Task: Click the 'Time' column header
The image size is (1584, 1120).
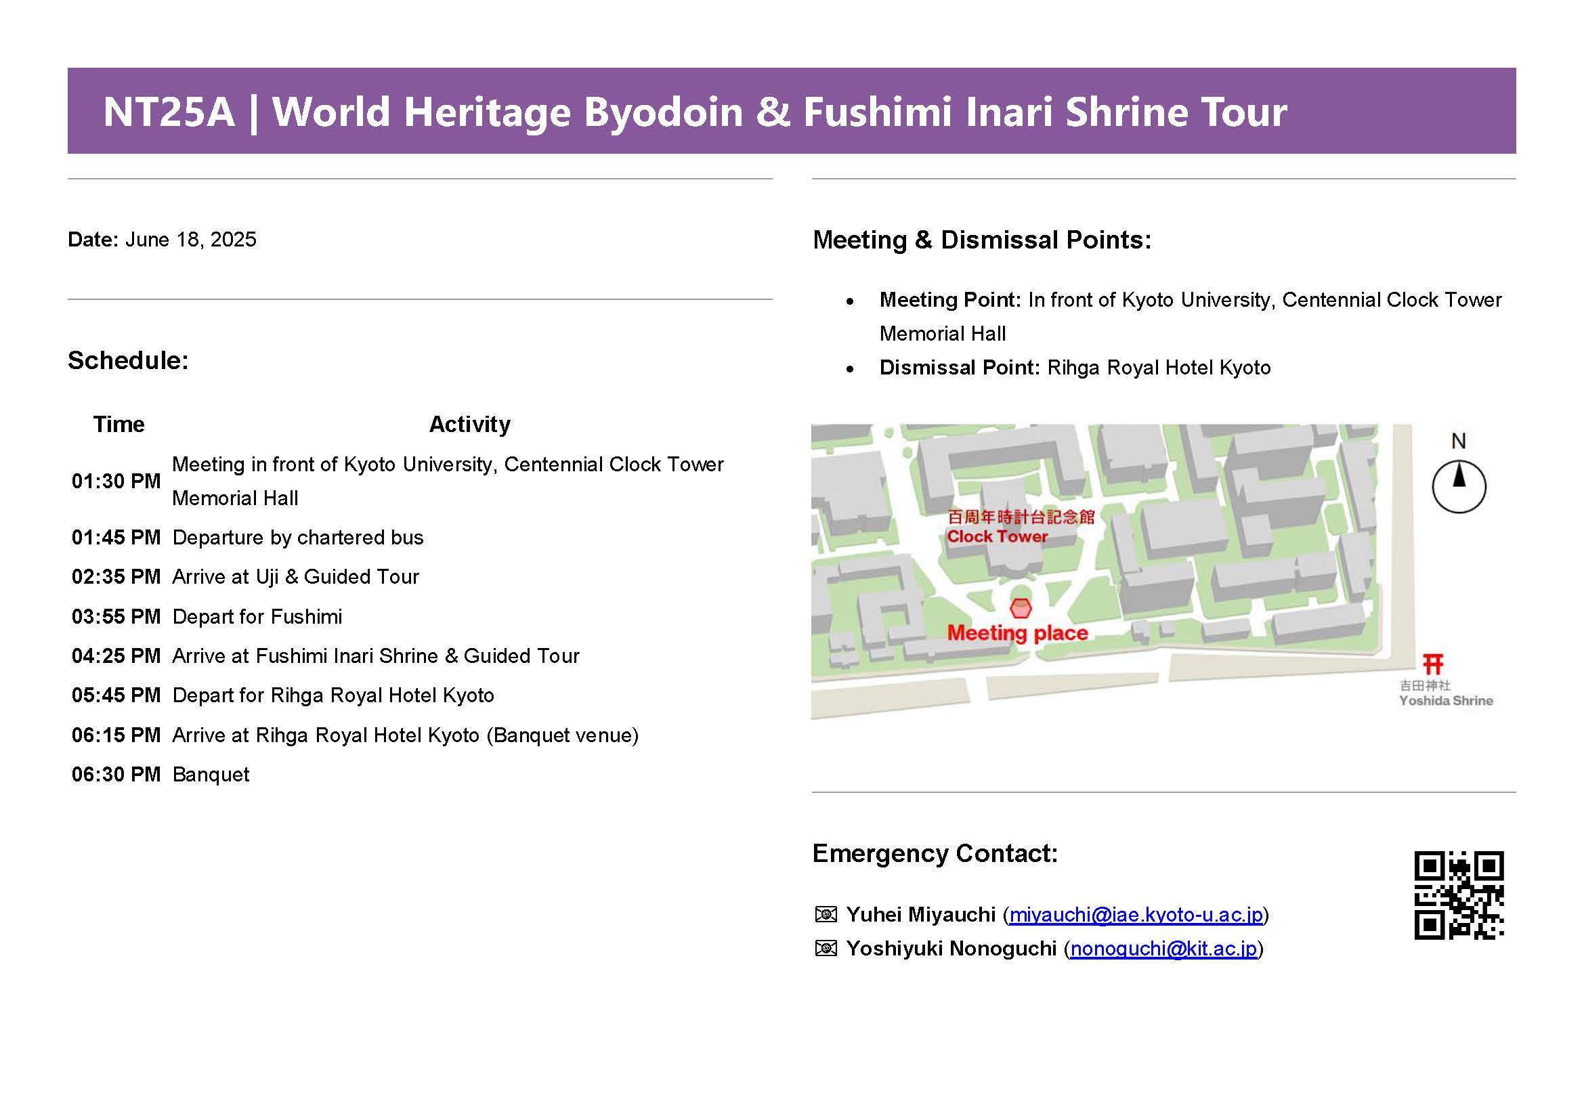Action: 119,424
